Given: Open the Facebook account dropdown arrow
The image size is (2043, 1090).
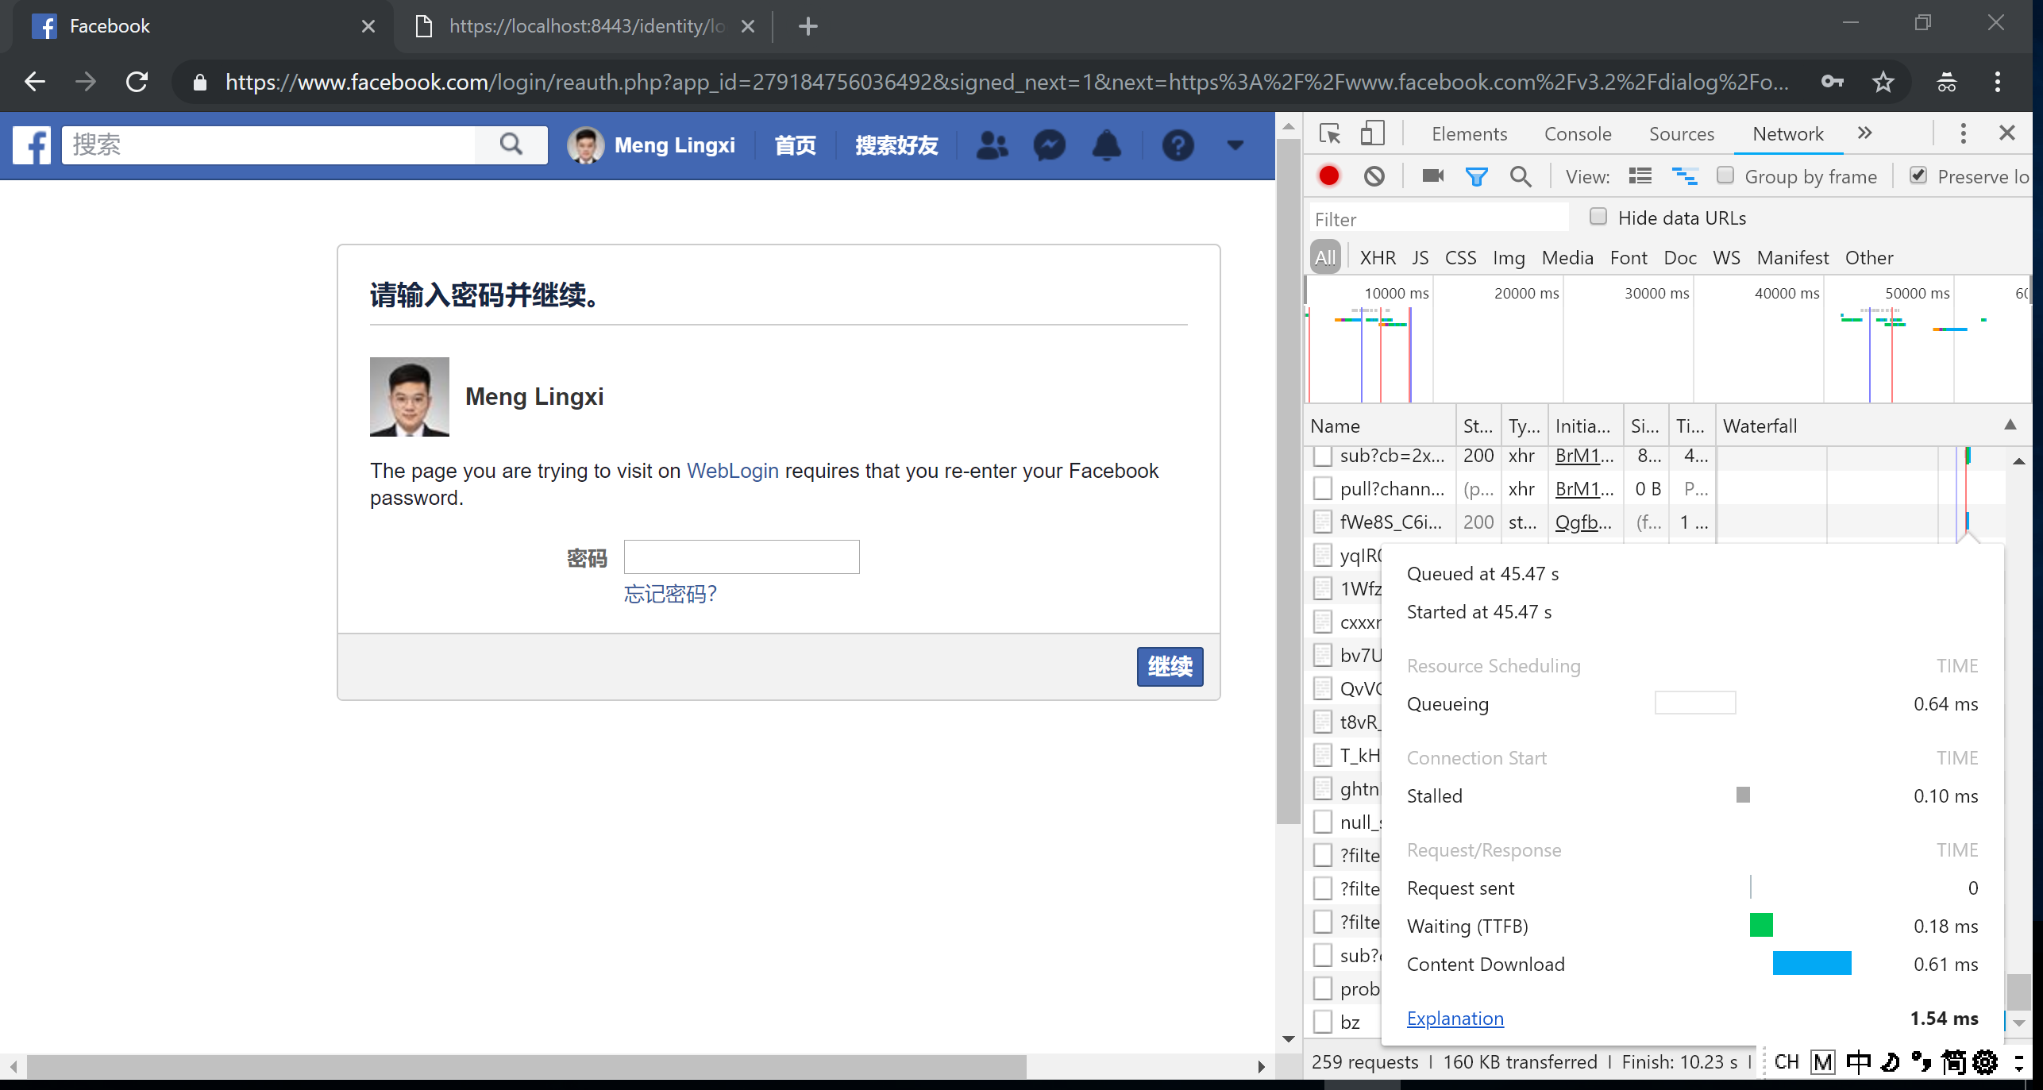Looking at the screenshot, I should tap(1235, 145).
